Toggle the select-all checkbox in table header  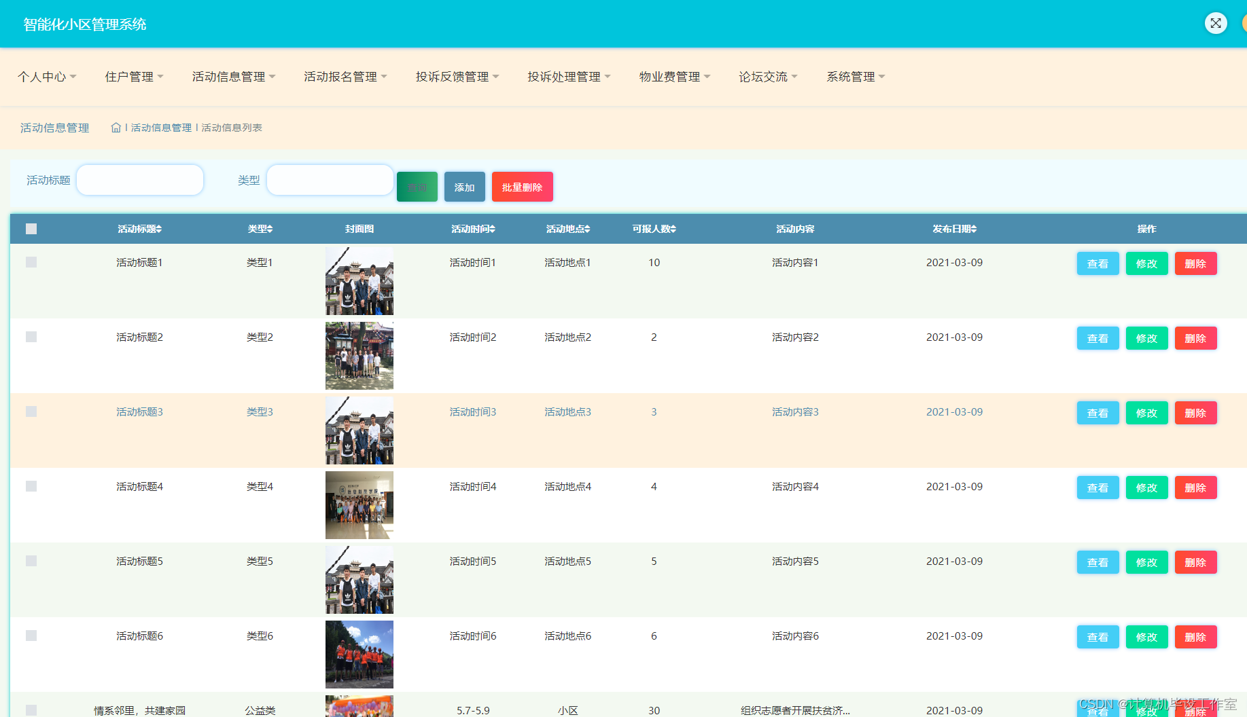(x=31, y=229)
